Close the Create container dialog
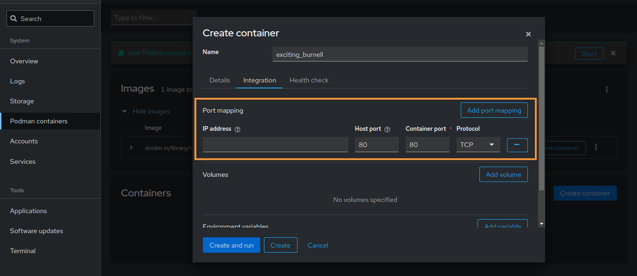 528,34
